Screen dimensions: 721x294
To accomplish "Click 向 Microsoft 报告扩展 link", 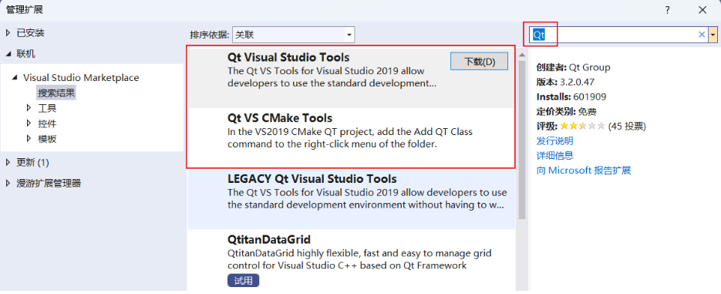I will [x=584, y=171].
